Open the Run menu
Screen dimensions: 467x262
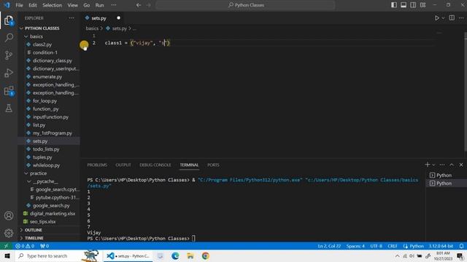(x=99, y=5)
